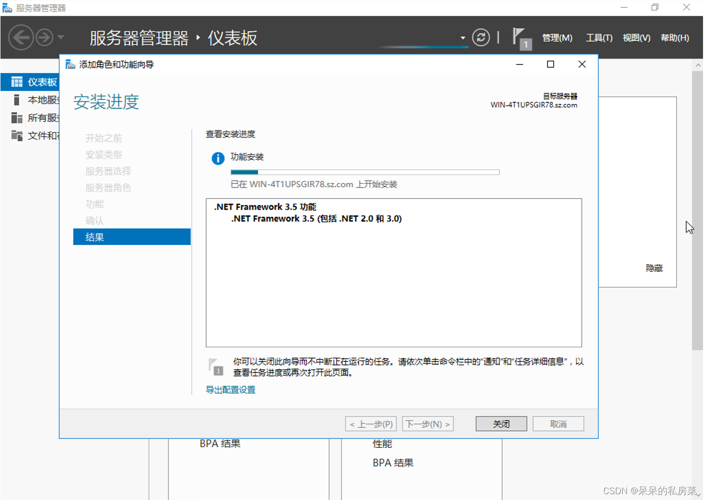Image resolution: width=704 pixels, height=500 pixels.
Task: Click the wizard title bar icon
Action: 70,64
